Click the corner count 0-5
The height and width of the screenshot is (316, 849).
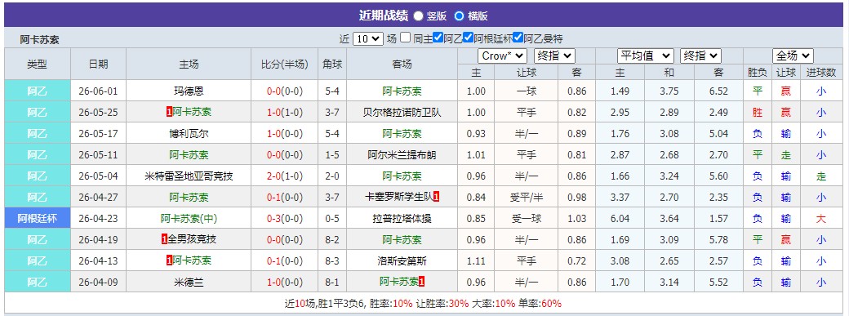[332, 219]
